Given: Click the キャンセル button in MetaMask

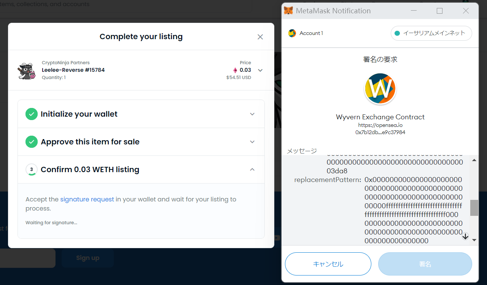Looking at the screenshot, I should [328, 264].
